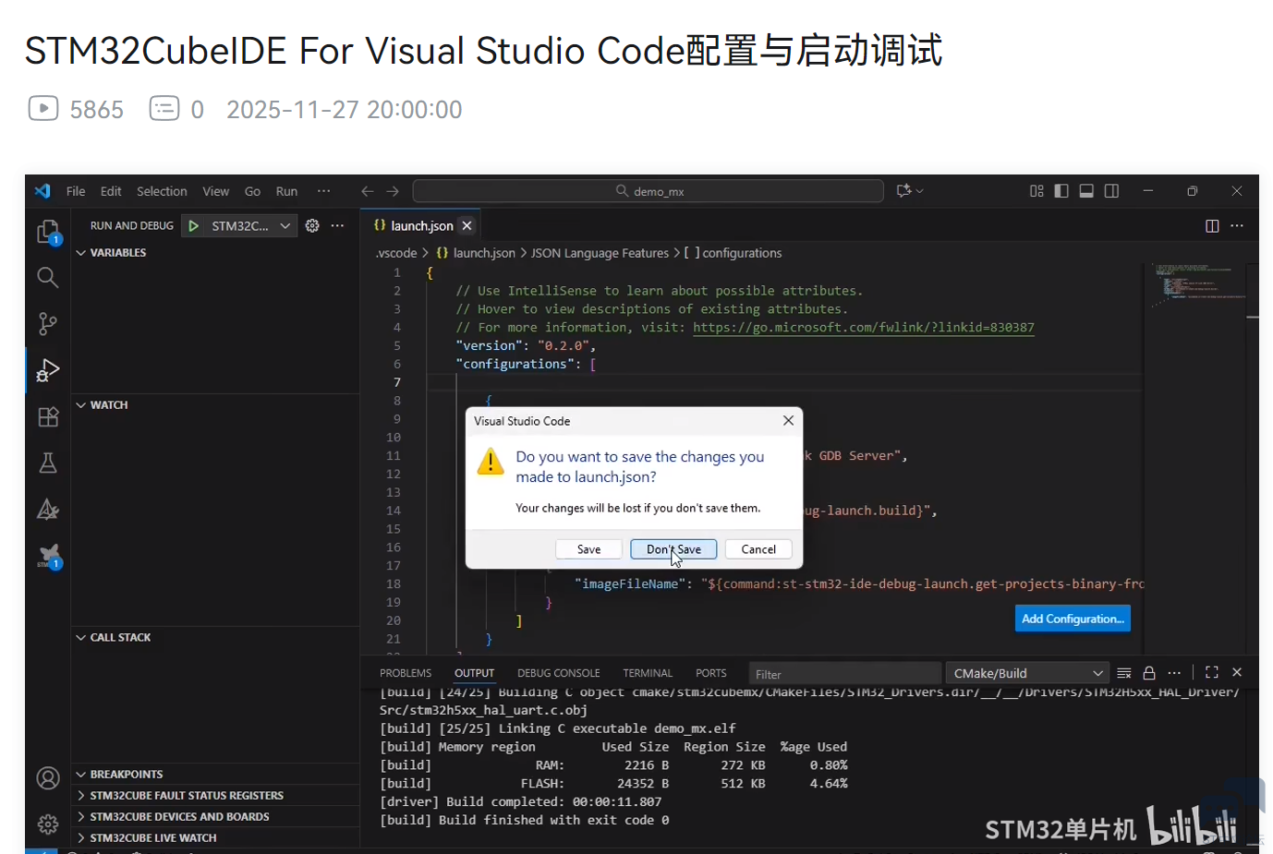The image size is (1273, 854).
Task: Click the Add Configuration... button
Action: pyautogui.click(x=1073, y=619)
